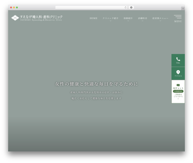Viewport: 193px width, 163px height.
Task: Click the アクセス map pin button
Action: (178, 74)
